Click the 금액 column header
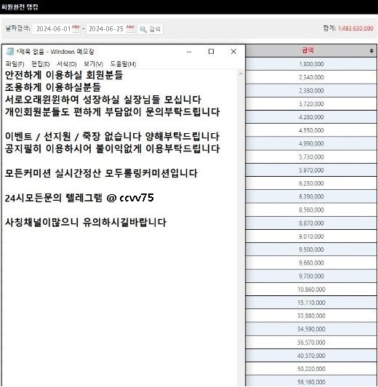 (311, 51)
